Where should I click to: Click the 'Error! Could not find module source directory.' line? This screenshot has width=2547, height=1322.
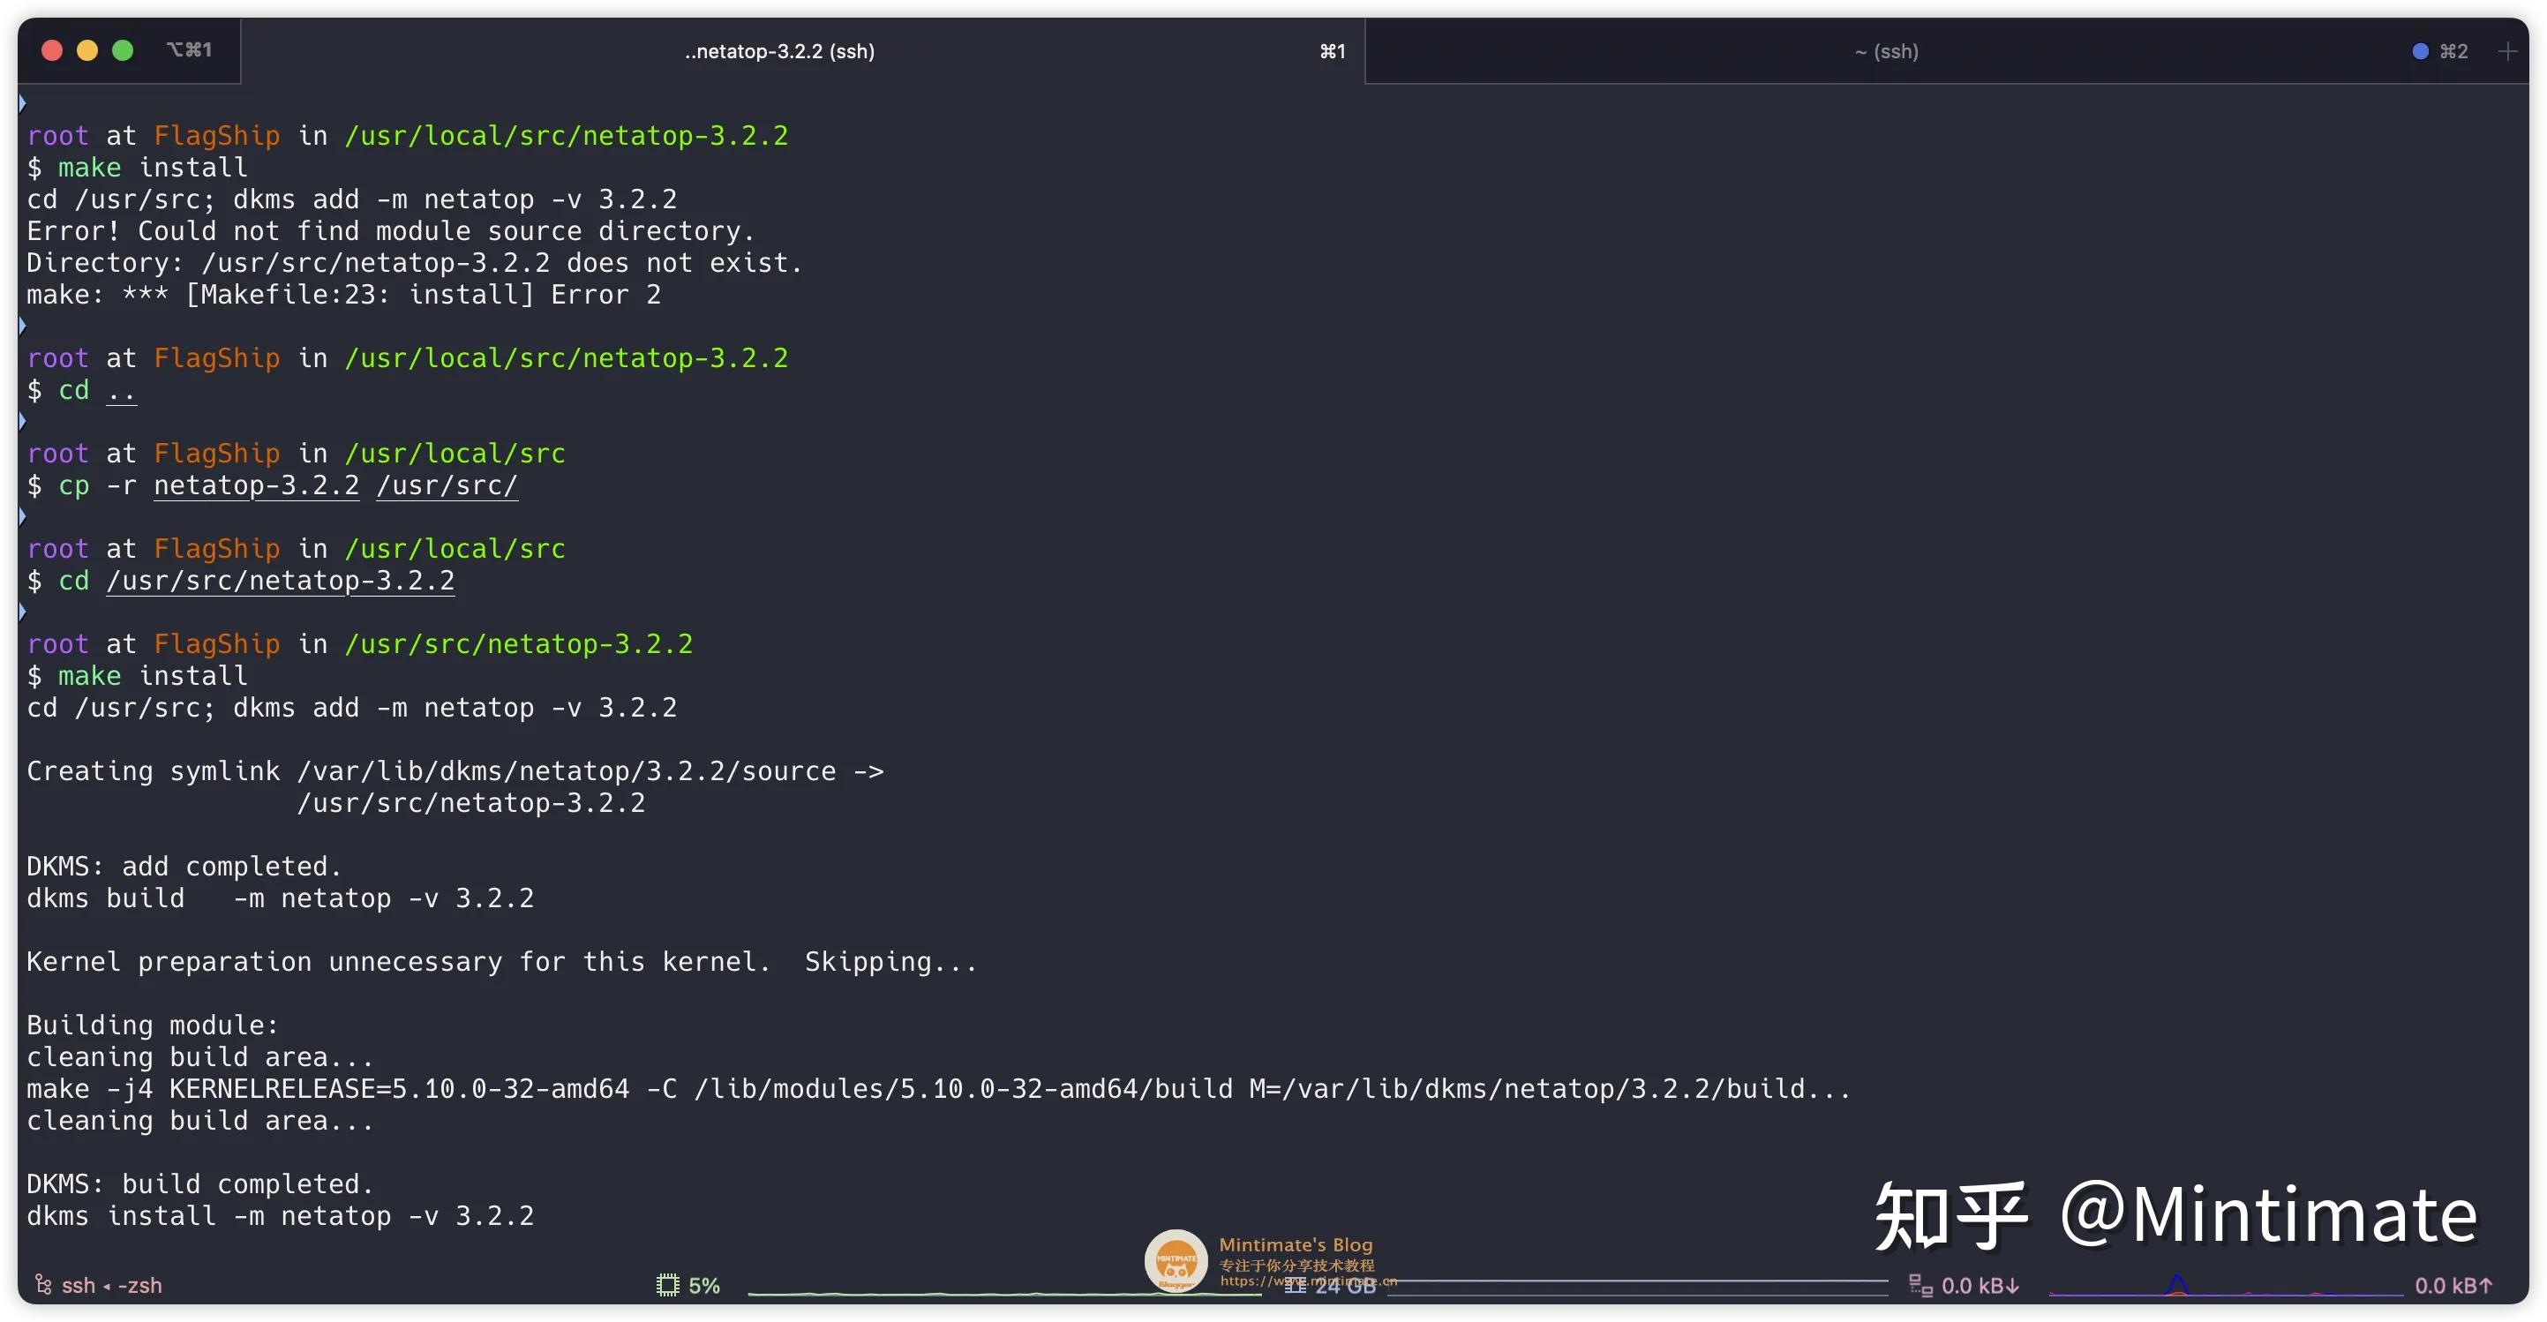pos(391,230)
